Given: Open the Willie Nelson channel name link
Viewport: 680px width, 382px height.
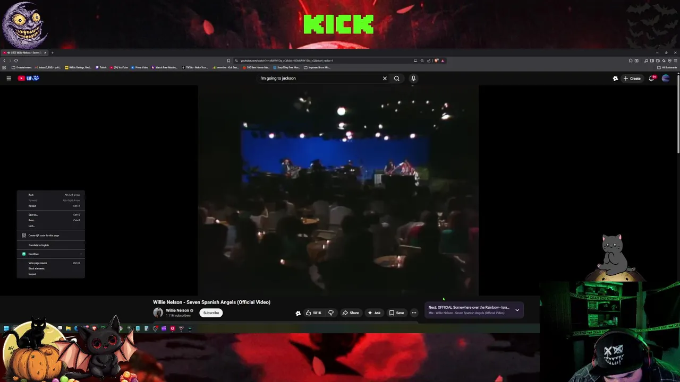Looking at the screenshot, I should 177,310.
